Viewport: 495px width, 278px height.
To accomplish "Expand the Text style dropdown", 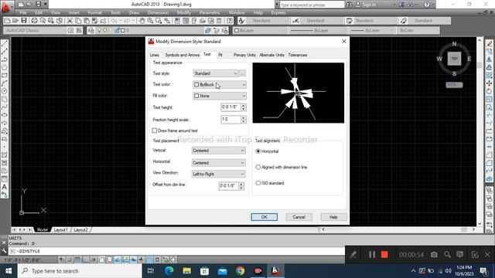I will pos(215,73).
